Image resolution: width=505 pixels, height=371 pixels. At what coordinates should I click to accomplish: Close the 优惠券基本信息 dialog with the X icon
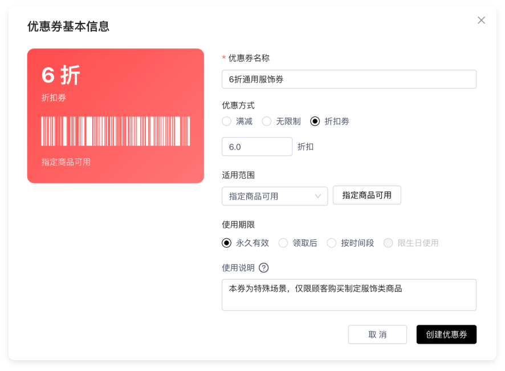pyautogui.click(x=481, y=21)
